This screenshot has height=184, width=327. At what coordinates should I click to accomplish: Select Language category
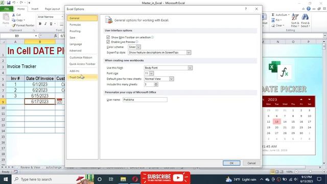tap(82, 44)
